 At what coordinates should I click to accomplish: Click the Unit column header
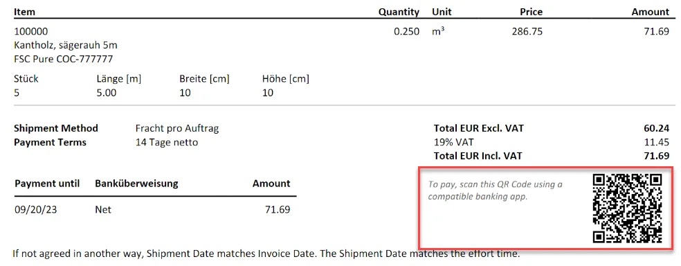coord(442,12)
